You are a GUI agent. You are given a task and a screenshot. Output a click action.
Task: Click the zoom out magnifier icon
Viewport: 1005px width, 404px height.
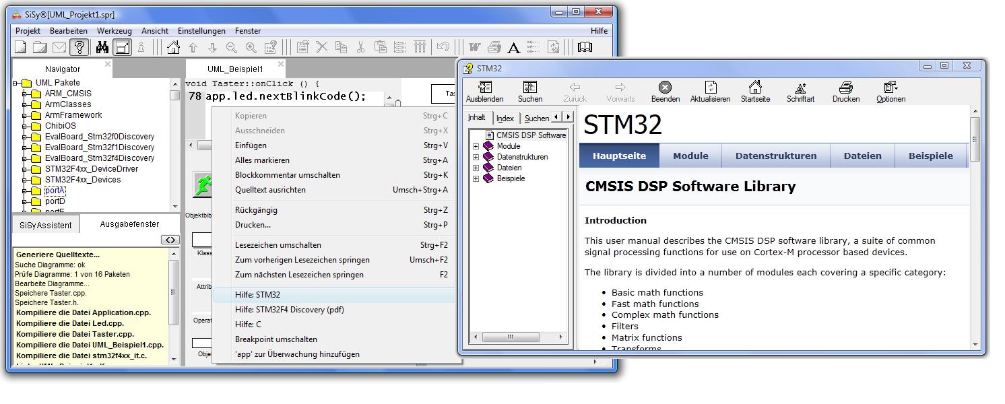232,47
